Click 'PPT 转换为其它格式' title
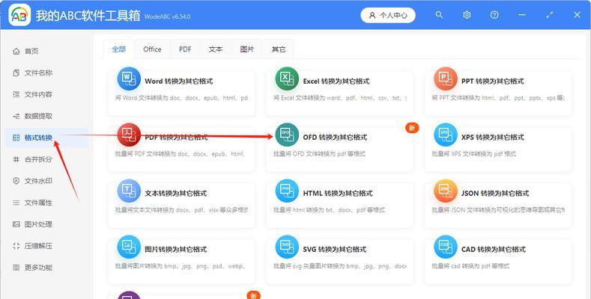591x299 pixels. [493, 81]
